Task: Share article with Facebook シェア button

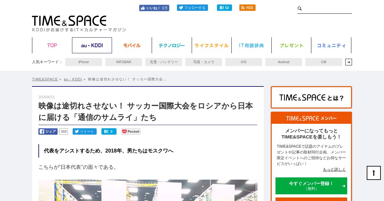Action: (48, 131)
